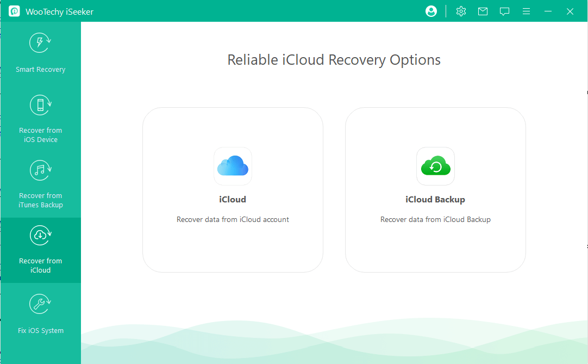588x364 pixels.
Task: Click the blue iCloud cloud icon
Action: pos(233,166)
